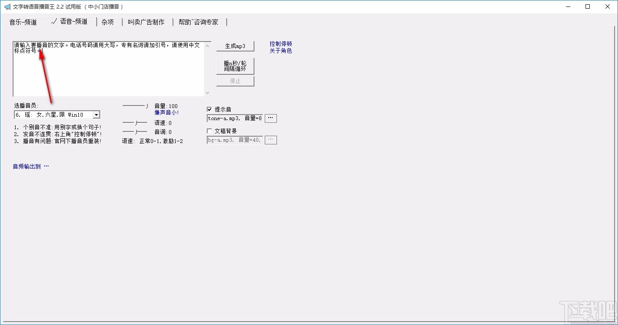Click the 语速 speech rate slider
The width and height of the screenshot is (618, 325).
[135, 123]
